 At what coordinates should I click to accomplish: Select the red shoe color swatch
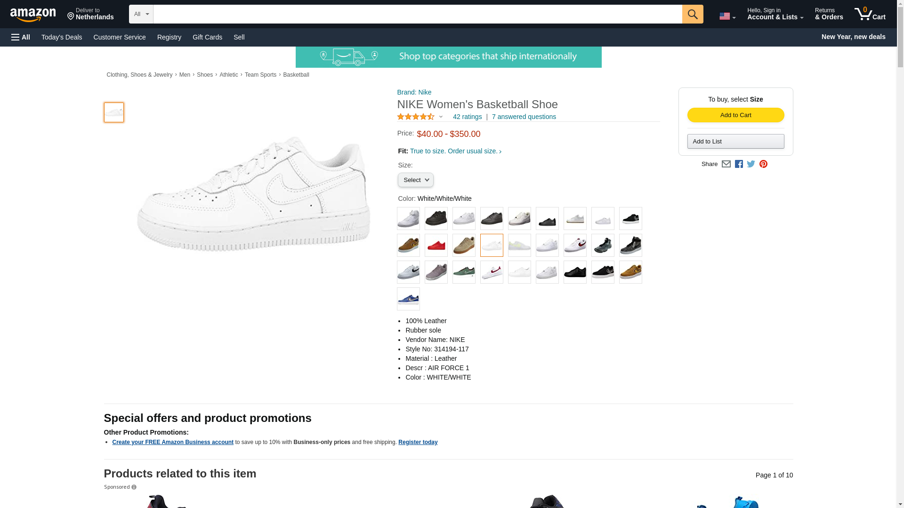pos(436,246)
